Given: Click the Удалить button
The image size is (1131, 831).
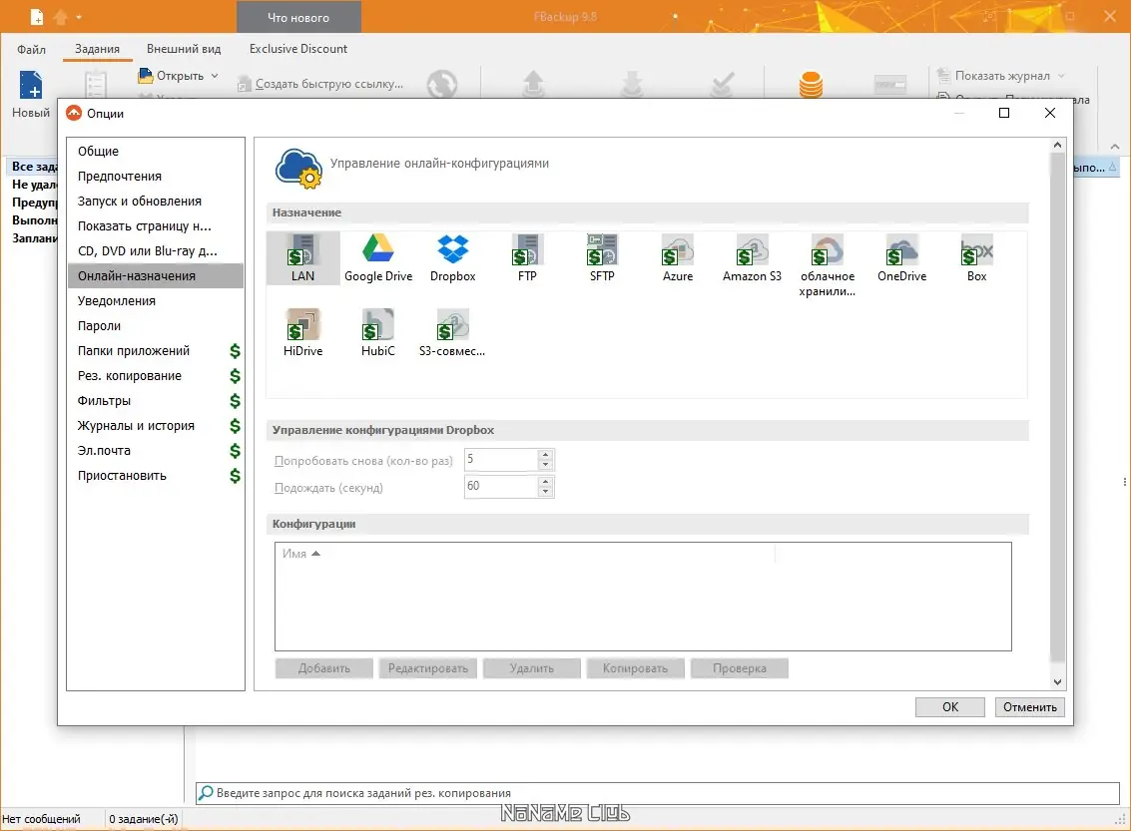Looking at the screenshot, I should (x=532, y=668).
